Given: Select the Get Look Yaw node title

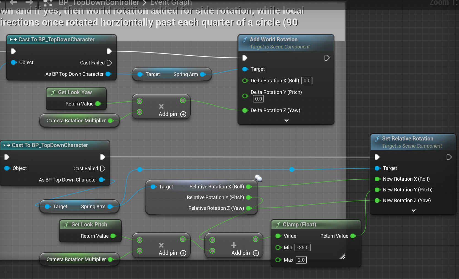Looking at the screenshot, I should (x=75, y=92).
